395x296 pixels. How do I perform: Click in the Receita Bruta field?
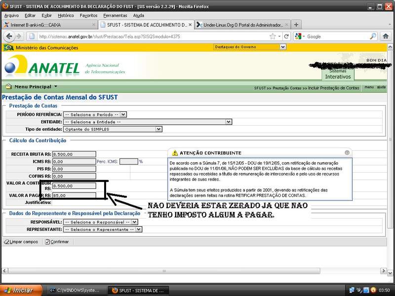pyautogui.click(x=74, y=154)
